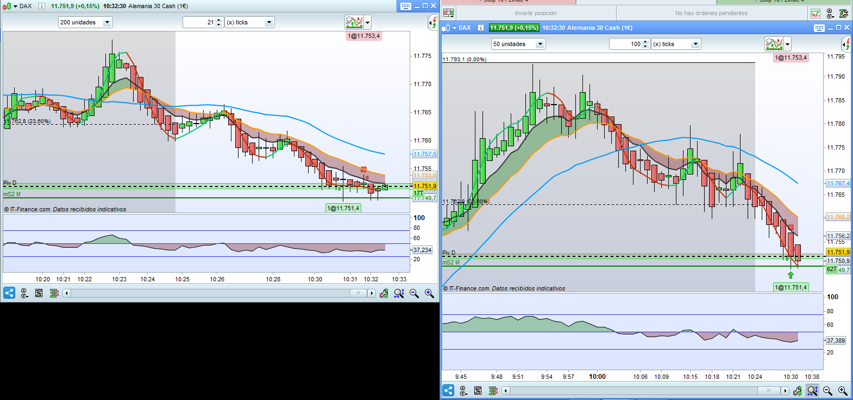Click the 1@11.753,4 order label on right chart
The image size is (853, 400).
click(x=791, y=57)
